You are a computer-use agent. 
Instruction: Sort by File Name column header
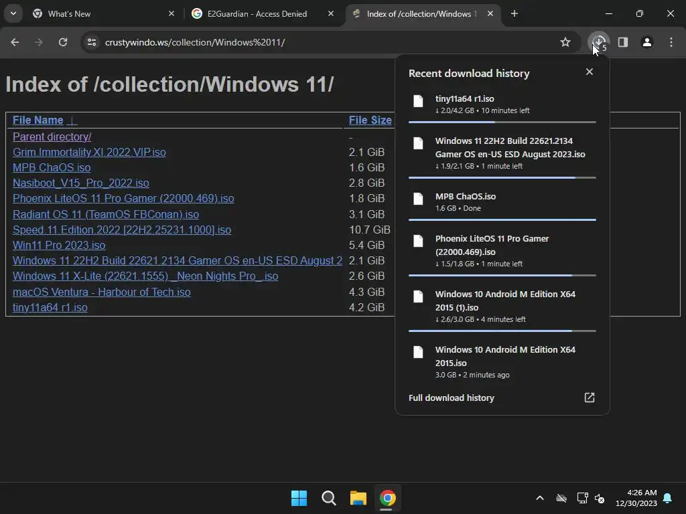44,120
